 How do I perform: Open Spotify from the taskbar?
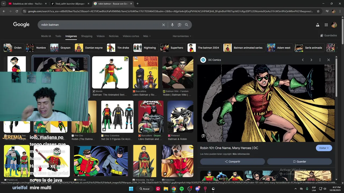tap(182, 189)
